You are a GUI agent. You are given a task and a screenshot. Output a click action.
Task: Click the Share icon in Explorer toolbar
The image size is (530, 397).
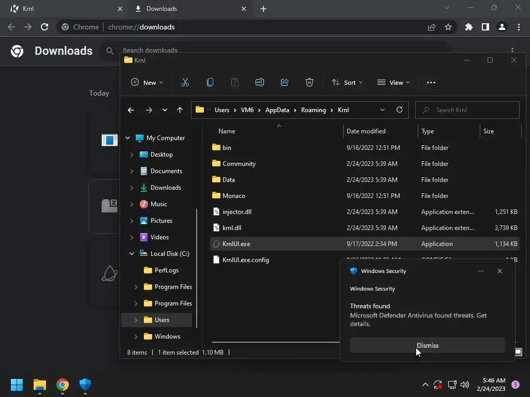pyautogui.click(x=285, y=82)
